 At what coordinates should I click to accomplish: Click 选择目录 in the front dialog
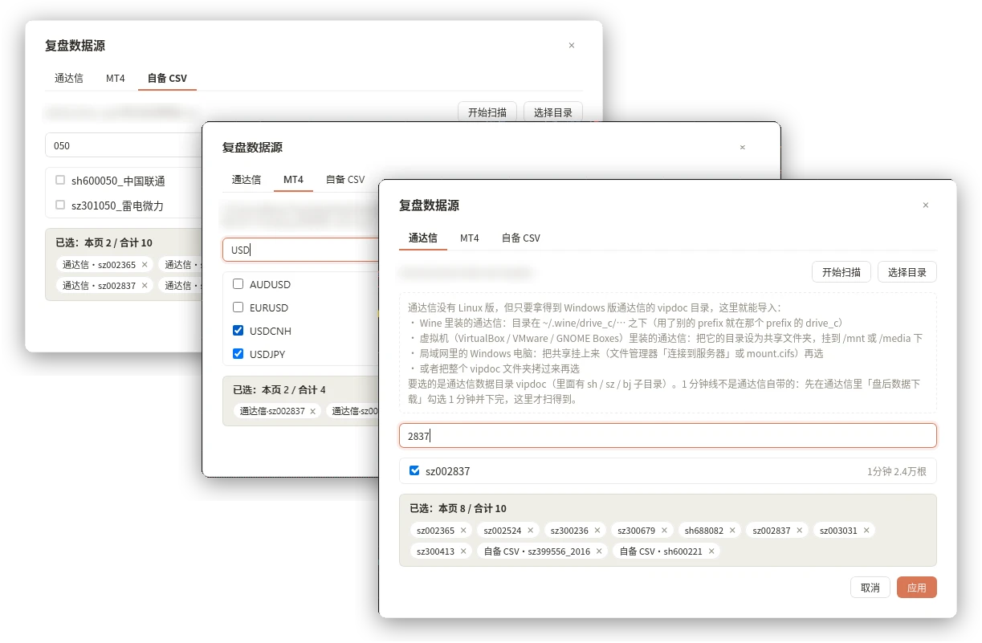tap(907, 272)
